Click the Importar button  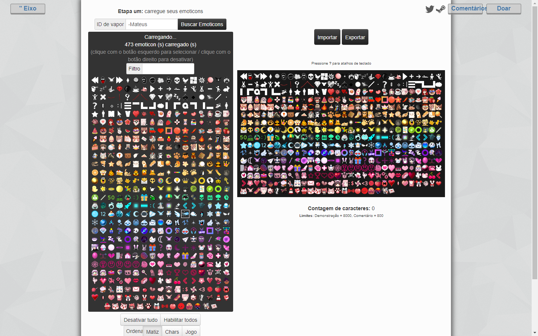click(327, 37)
